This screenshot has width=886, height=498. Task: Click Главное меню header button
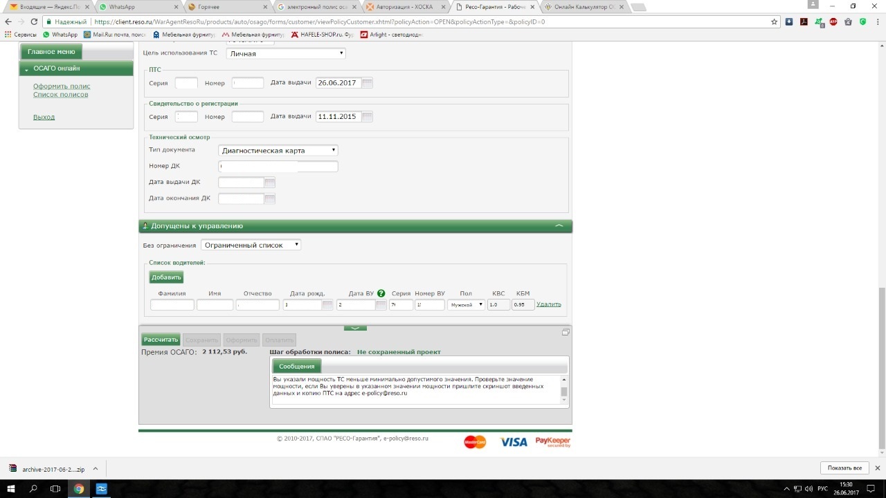tap(51, 52)
